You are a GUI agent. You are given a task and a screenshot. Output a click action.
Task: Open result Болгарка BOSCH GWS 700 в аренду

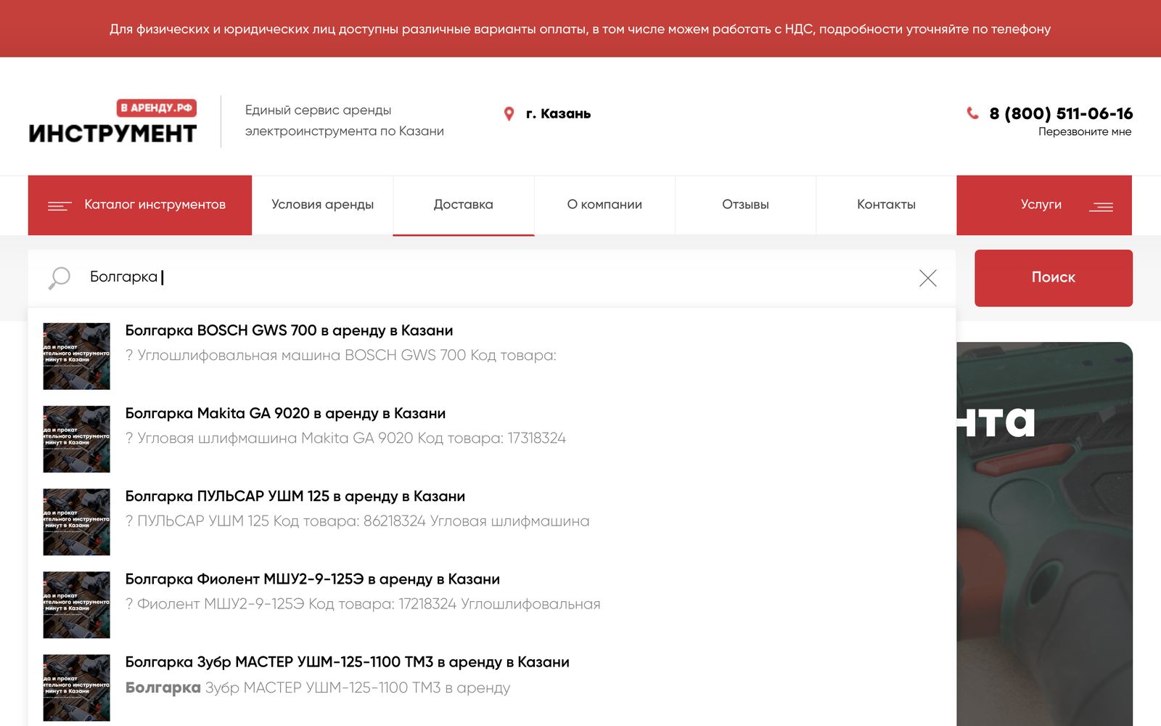click(x=289, y=330)
